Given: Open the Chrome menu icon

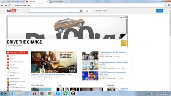Looking at the screenshot, I should [169, 5].
